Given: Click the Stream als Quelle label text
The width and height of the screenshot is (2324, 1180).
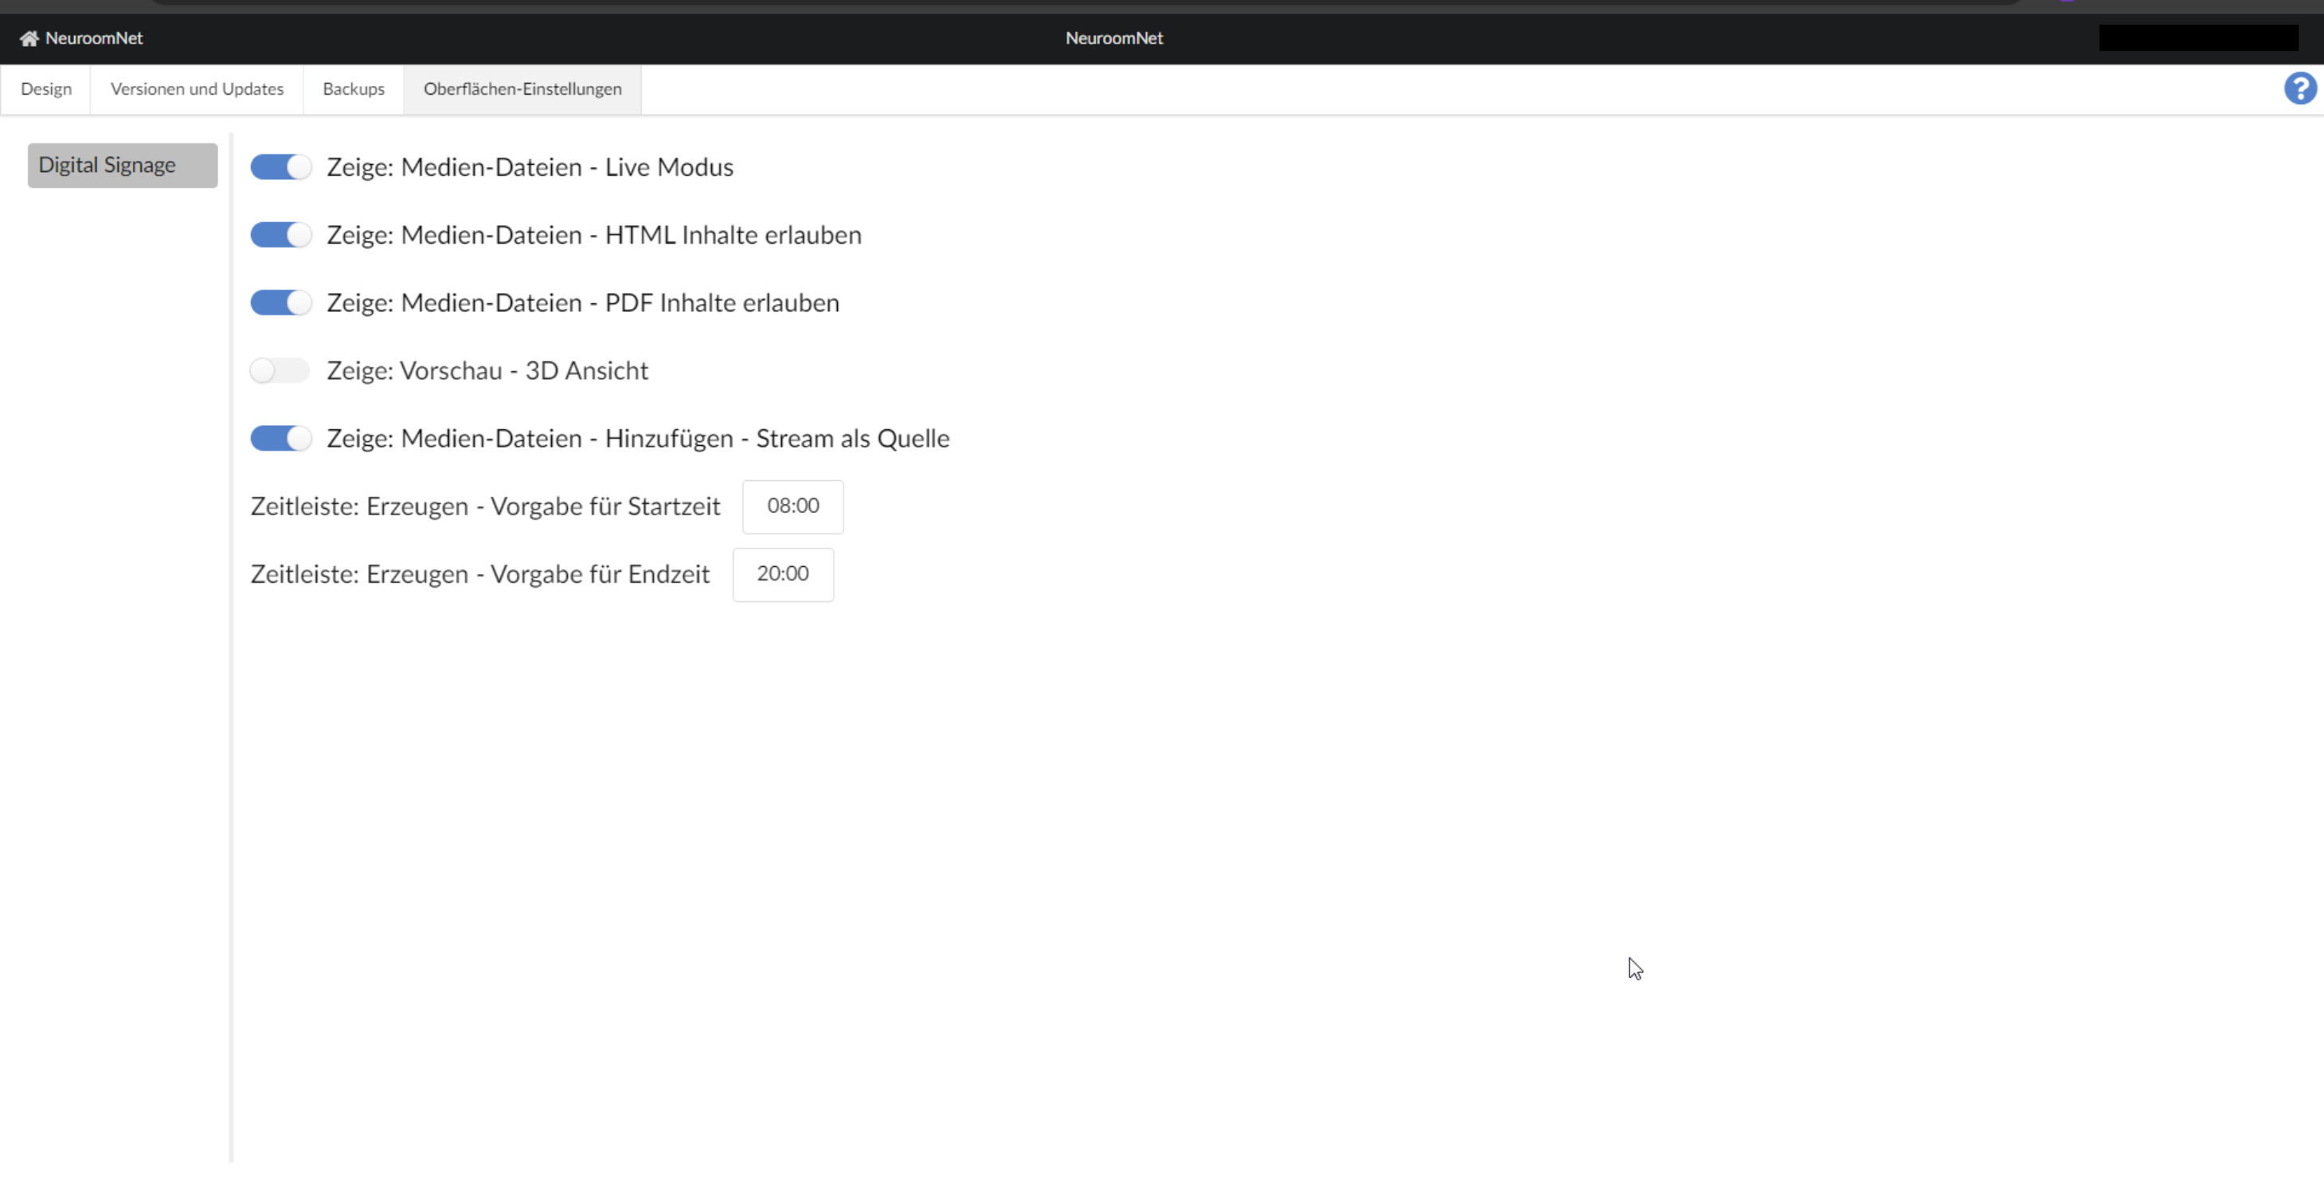Looking at the screenshot, I should tap(638, 439).
